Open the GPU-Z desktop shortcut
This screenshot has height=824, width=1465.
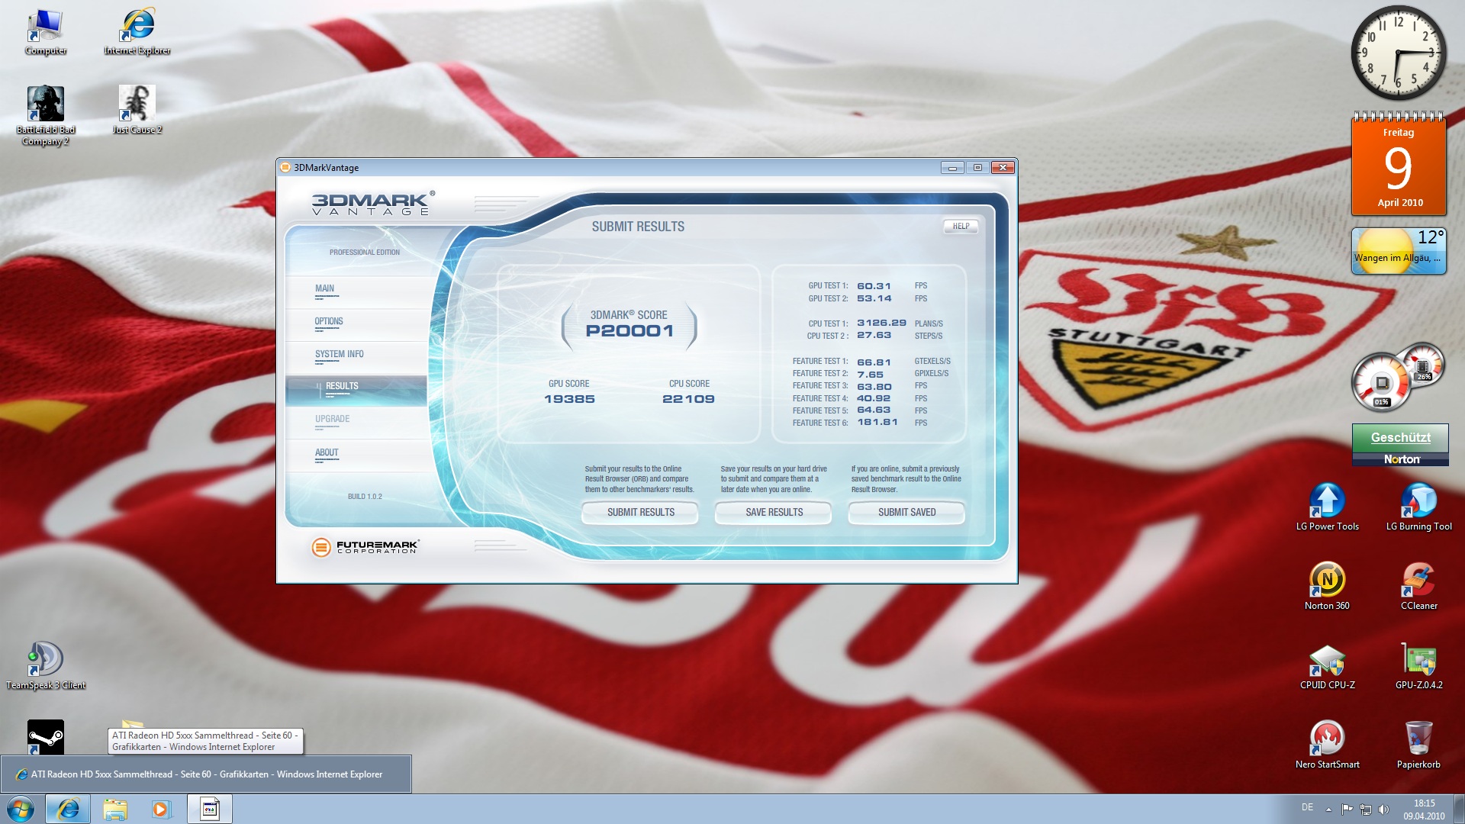(1418, 662)
